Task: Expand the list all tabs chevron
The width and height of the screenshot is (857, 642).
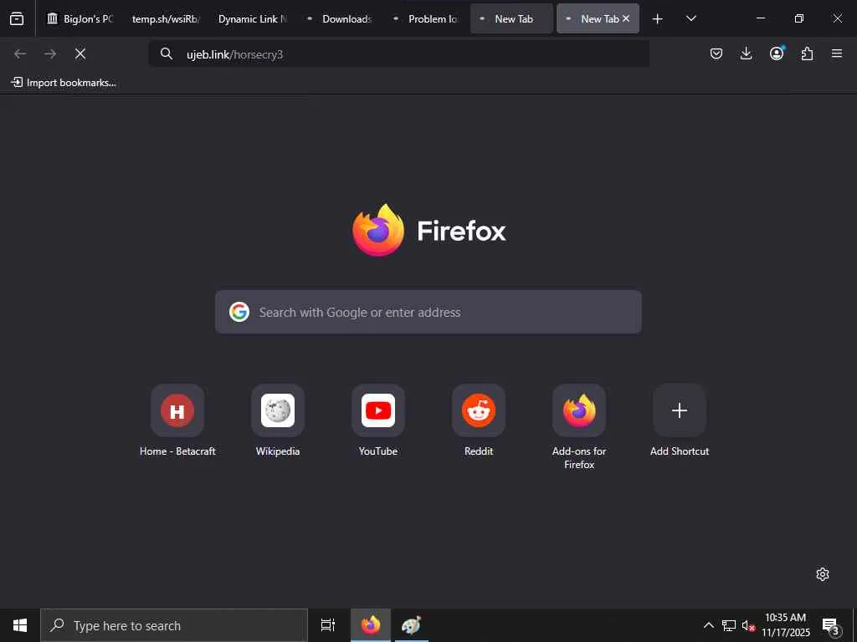Action: click(690, 18)
